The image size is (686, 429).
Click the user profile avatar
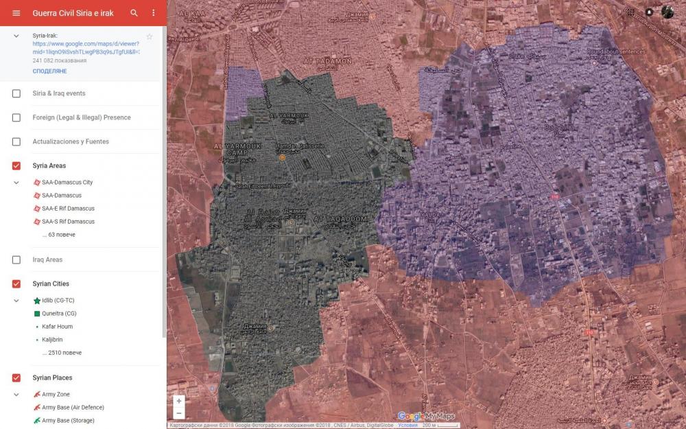pyautogui.click(x=667, y=12)
